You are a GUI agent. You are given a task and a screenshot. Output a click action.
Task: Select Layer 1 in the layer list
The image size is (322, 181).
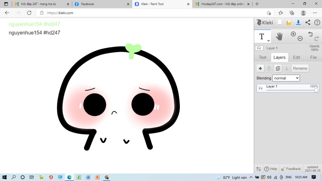click(x=288, y=88)
